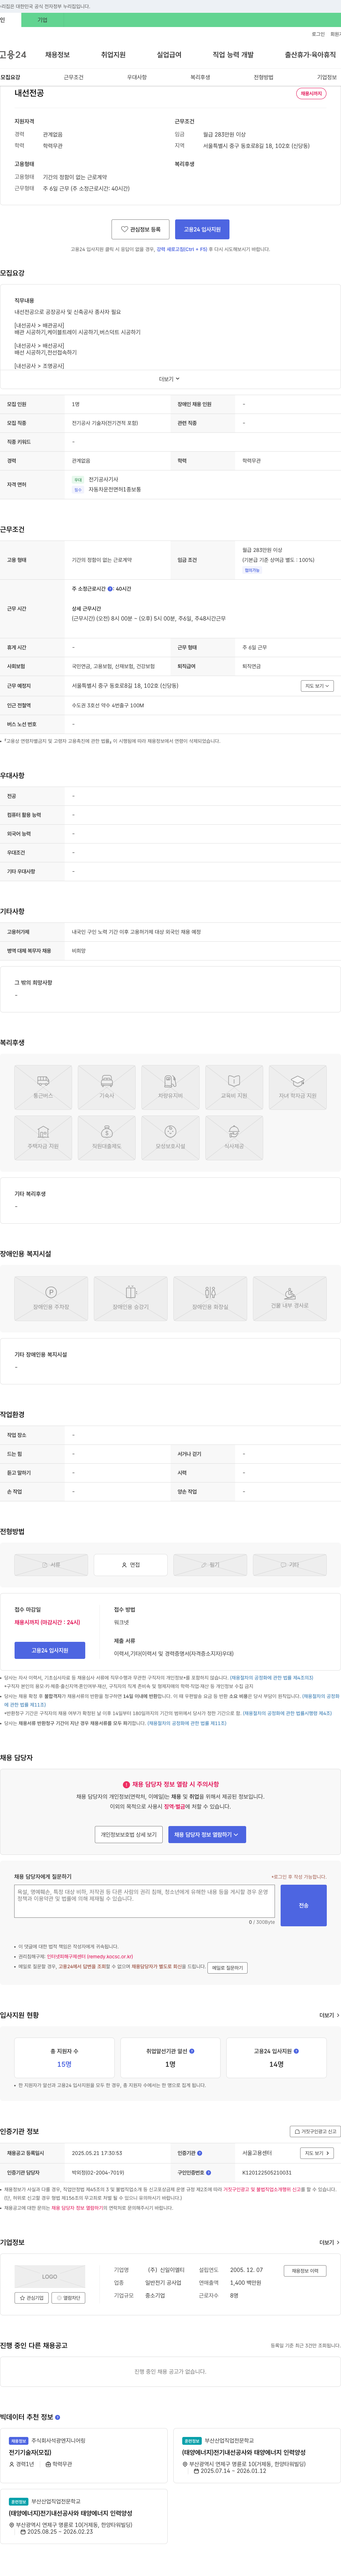Open the 직업 능력 개발 top menu

[233, 55]
